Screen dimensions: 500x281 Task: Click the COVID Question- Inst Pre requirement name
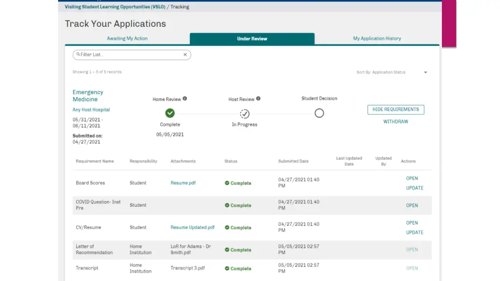98,205
